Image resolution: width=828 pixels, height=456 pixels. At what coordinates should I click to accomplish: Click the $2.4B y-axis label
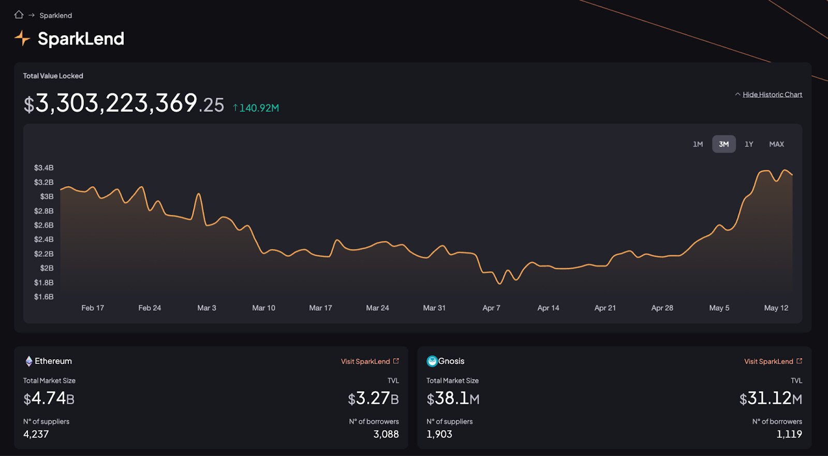43,239
